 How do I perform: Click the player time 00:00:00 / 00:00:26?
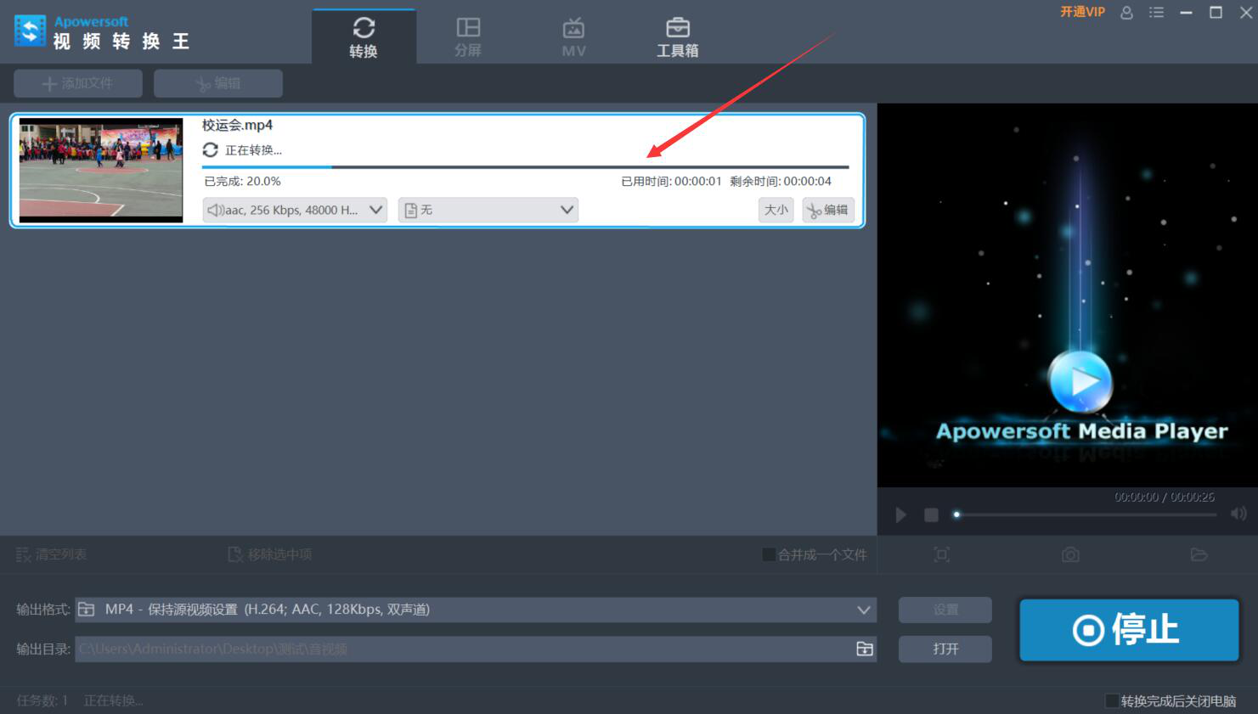tap(1165, 497)
